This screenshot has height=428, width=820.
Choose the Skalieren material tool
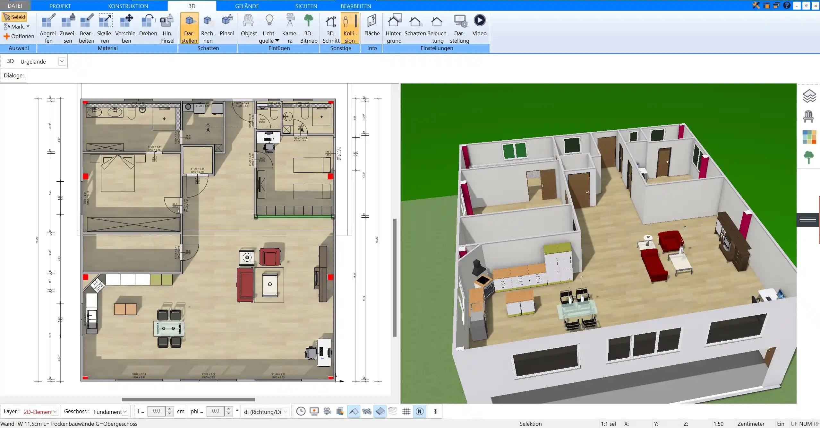pos(105,28)
